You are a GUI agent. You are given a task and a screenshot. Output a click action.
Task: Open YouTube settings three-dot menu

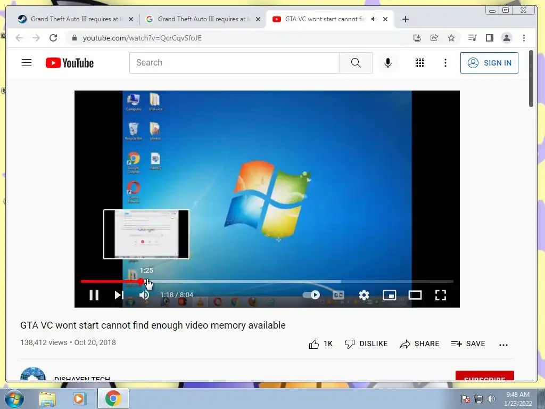click(x=445, y=63)
